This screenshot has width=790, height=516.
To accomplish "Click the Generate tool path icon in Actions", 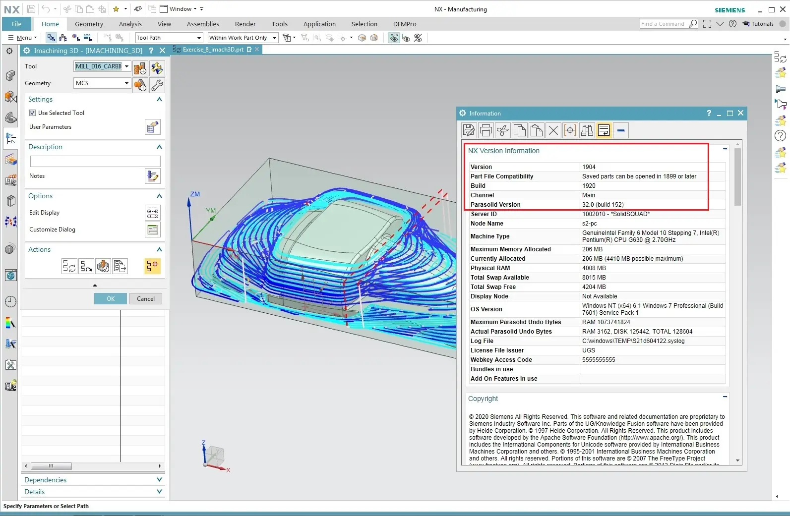I will [x=69, y=266].
